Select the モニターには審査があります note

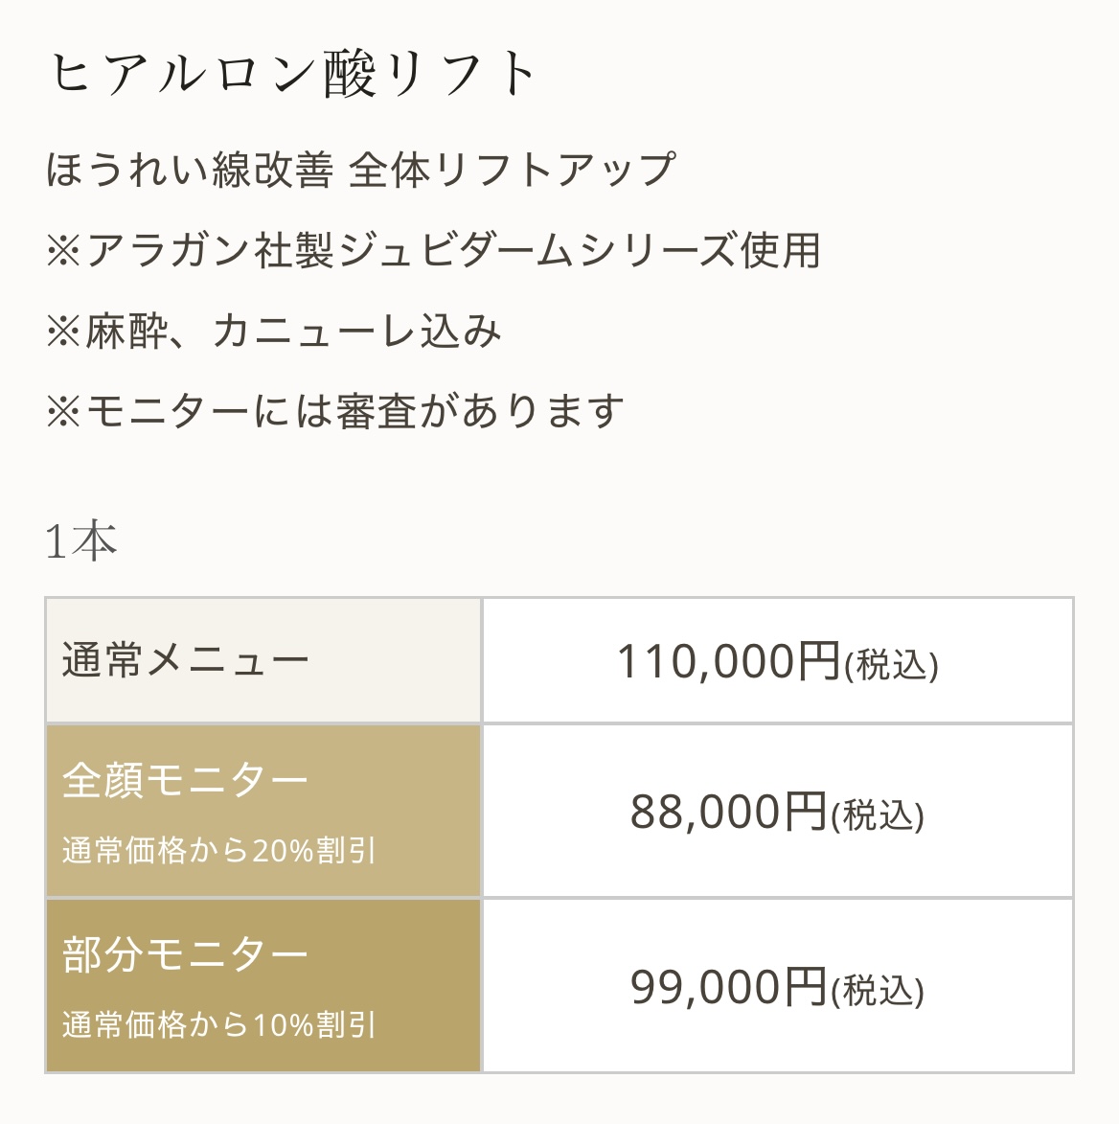pos(354,412)
